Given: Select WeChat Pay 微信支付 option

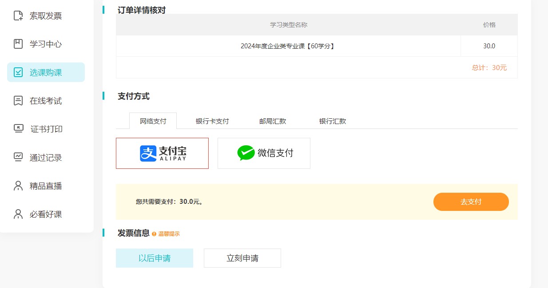Looking at the screenshot, I should point(264,153).
